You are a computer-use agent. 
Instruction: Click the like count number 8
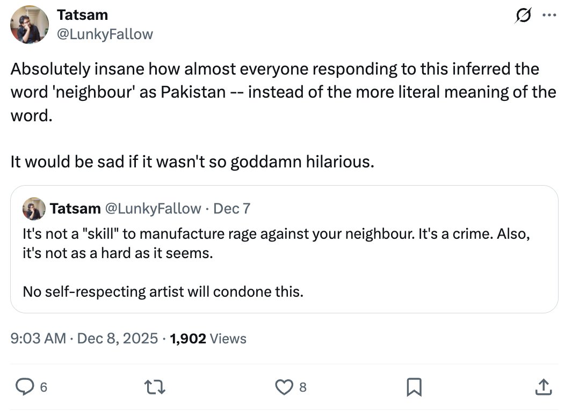coord(303,387)
